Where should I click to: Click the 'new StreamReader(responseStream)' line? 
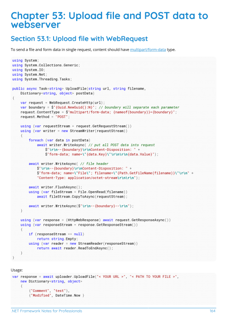(83, 243)
